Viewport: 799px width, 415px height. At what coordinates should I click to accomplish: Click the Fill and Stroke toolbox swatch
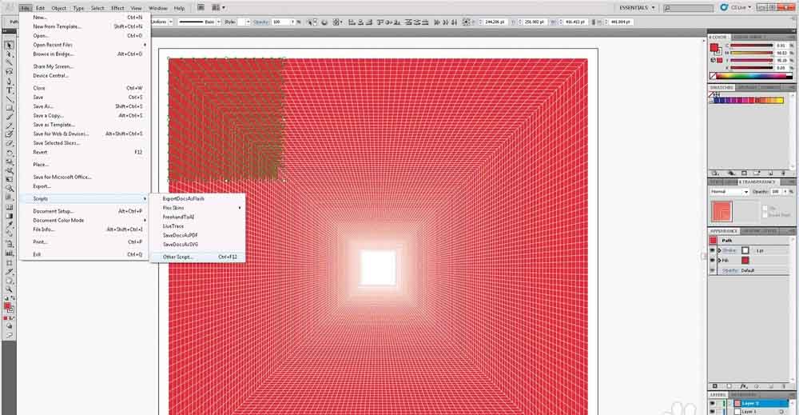click(9, 307)
